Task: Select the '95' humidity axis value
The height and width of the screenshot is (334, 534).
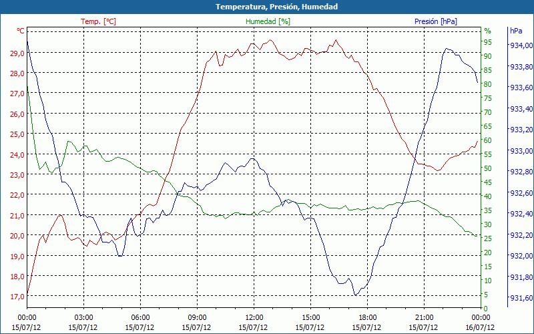Action: (488, 42)
